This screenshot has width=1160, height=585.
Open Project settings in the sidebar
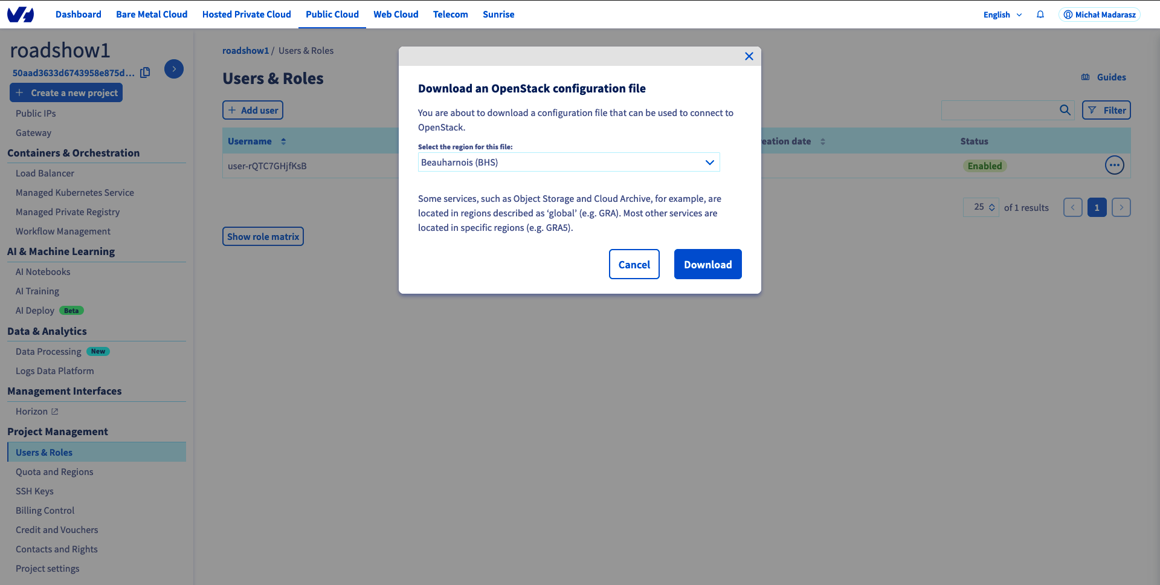pos(48,568)
